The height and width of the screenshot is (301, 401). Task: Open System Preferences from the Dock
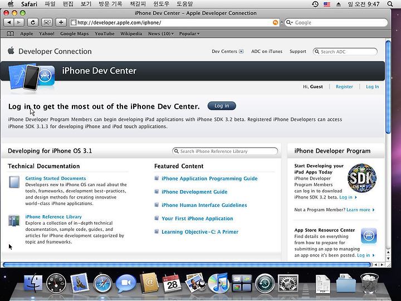click(288, 283)
